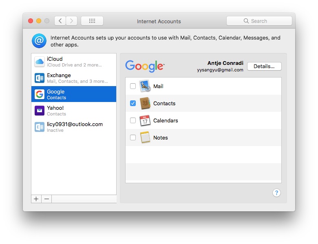
Task: Click the Notes app icon
Action: [145, 138]
